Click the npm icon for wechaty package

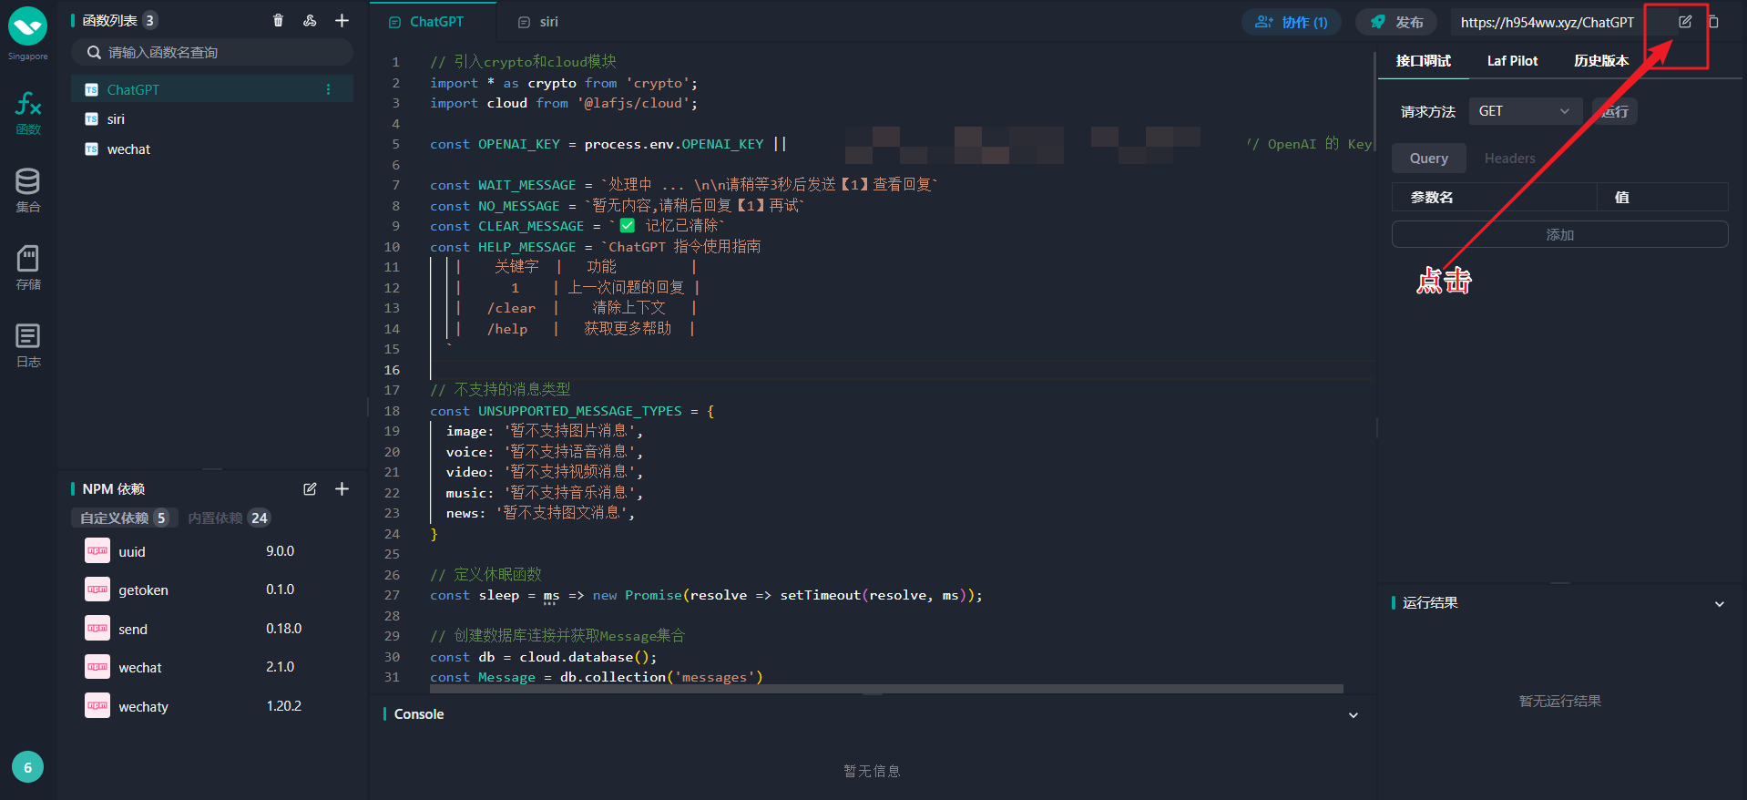[97, 706]
